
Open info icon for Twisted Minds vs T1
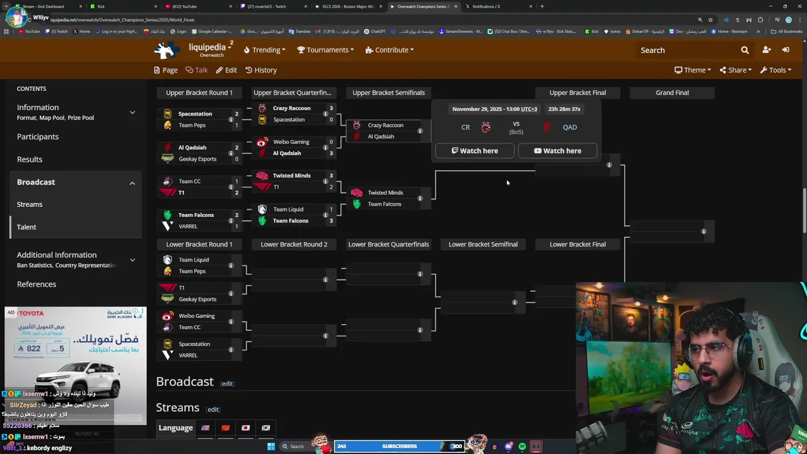(325, 181)
